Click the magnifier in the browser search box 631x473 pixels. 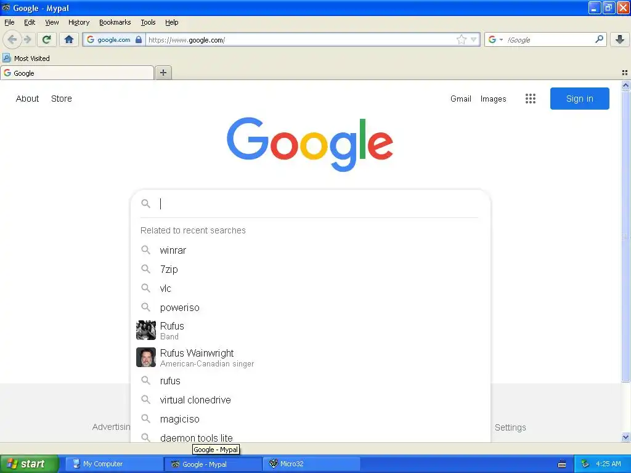599,39
